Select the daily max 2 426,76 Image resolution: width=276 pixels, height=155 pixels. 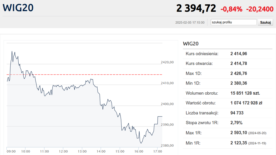click(239, 73)
